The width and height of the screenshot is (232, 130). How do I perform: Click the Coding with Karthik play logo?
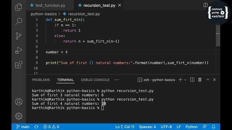point(218,13)
